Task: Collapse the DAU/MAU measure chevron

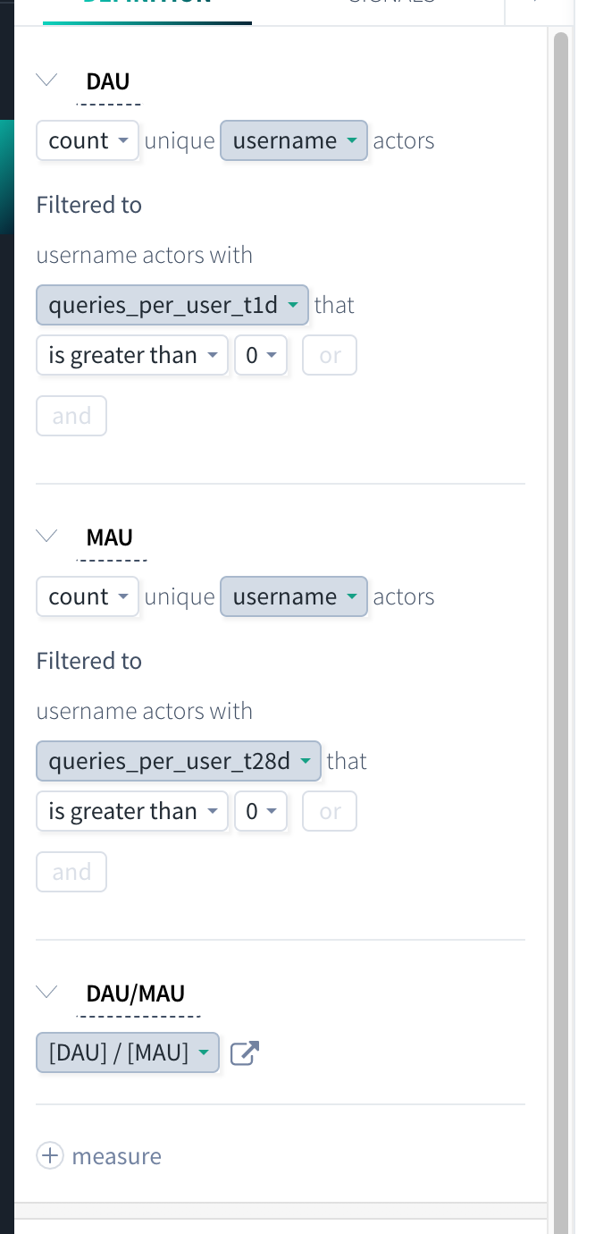Action: pos(46,992)
